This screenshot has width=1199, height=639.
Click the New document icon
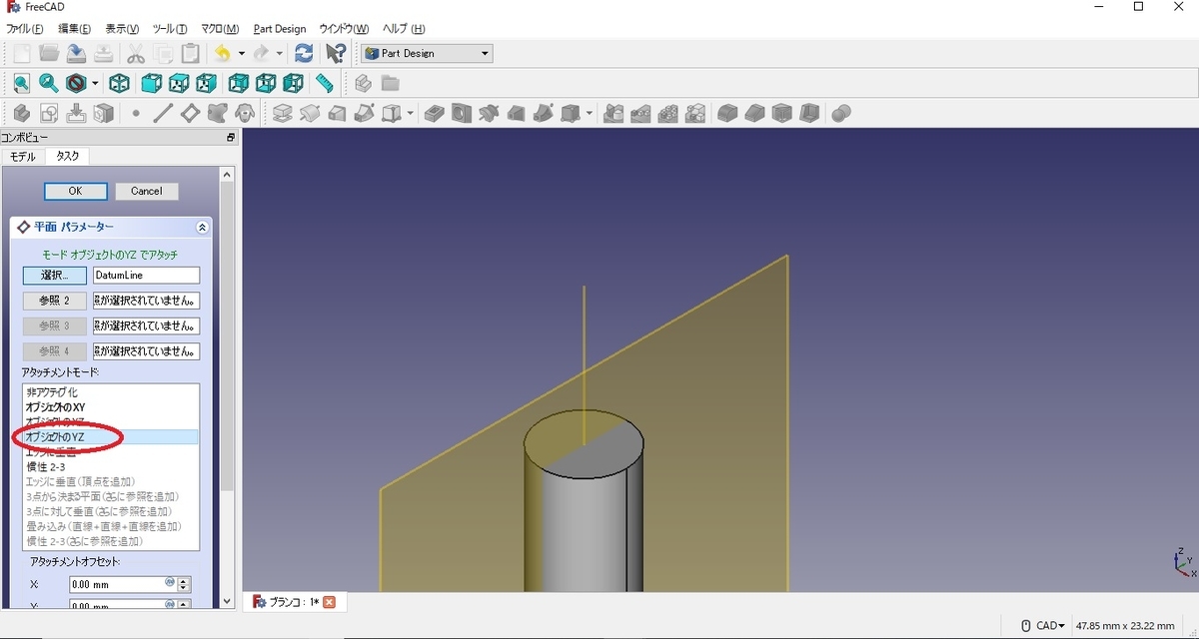pyautogui.click(x=21, y=53)
